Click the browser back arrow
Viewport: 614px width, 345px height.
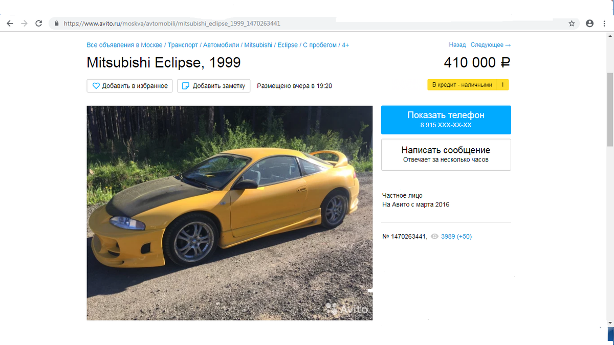(x=10, y=24)
